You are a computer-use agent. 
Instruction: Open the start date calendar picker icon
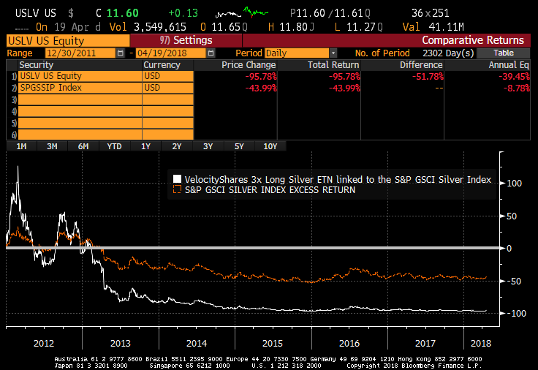120,53
